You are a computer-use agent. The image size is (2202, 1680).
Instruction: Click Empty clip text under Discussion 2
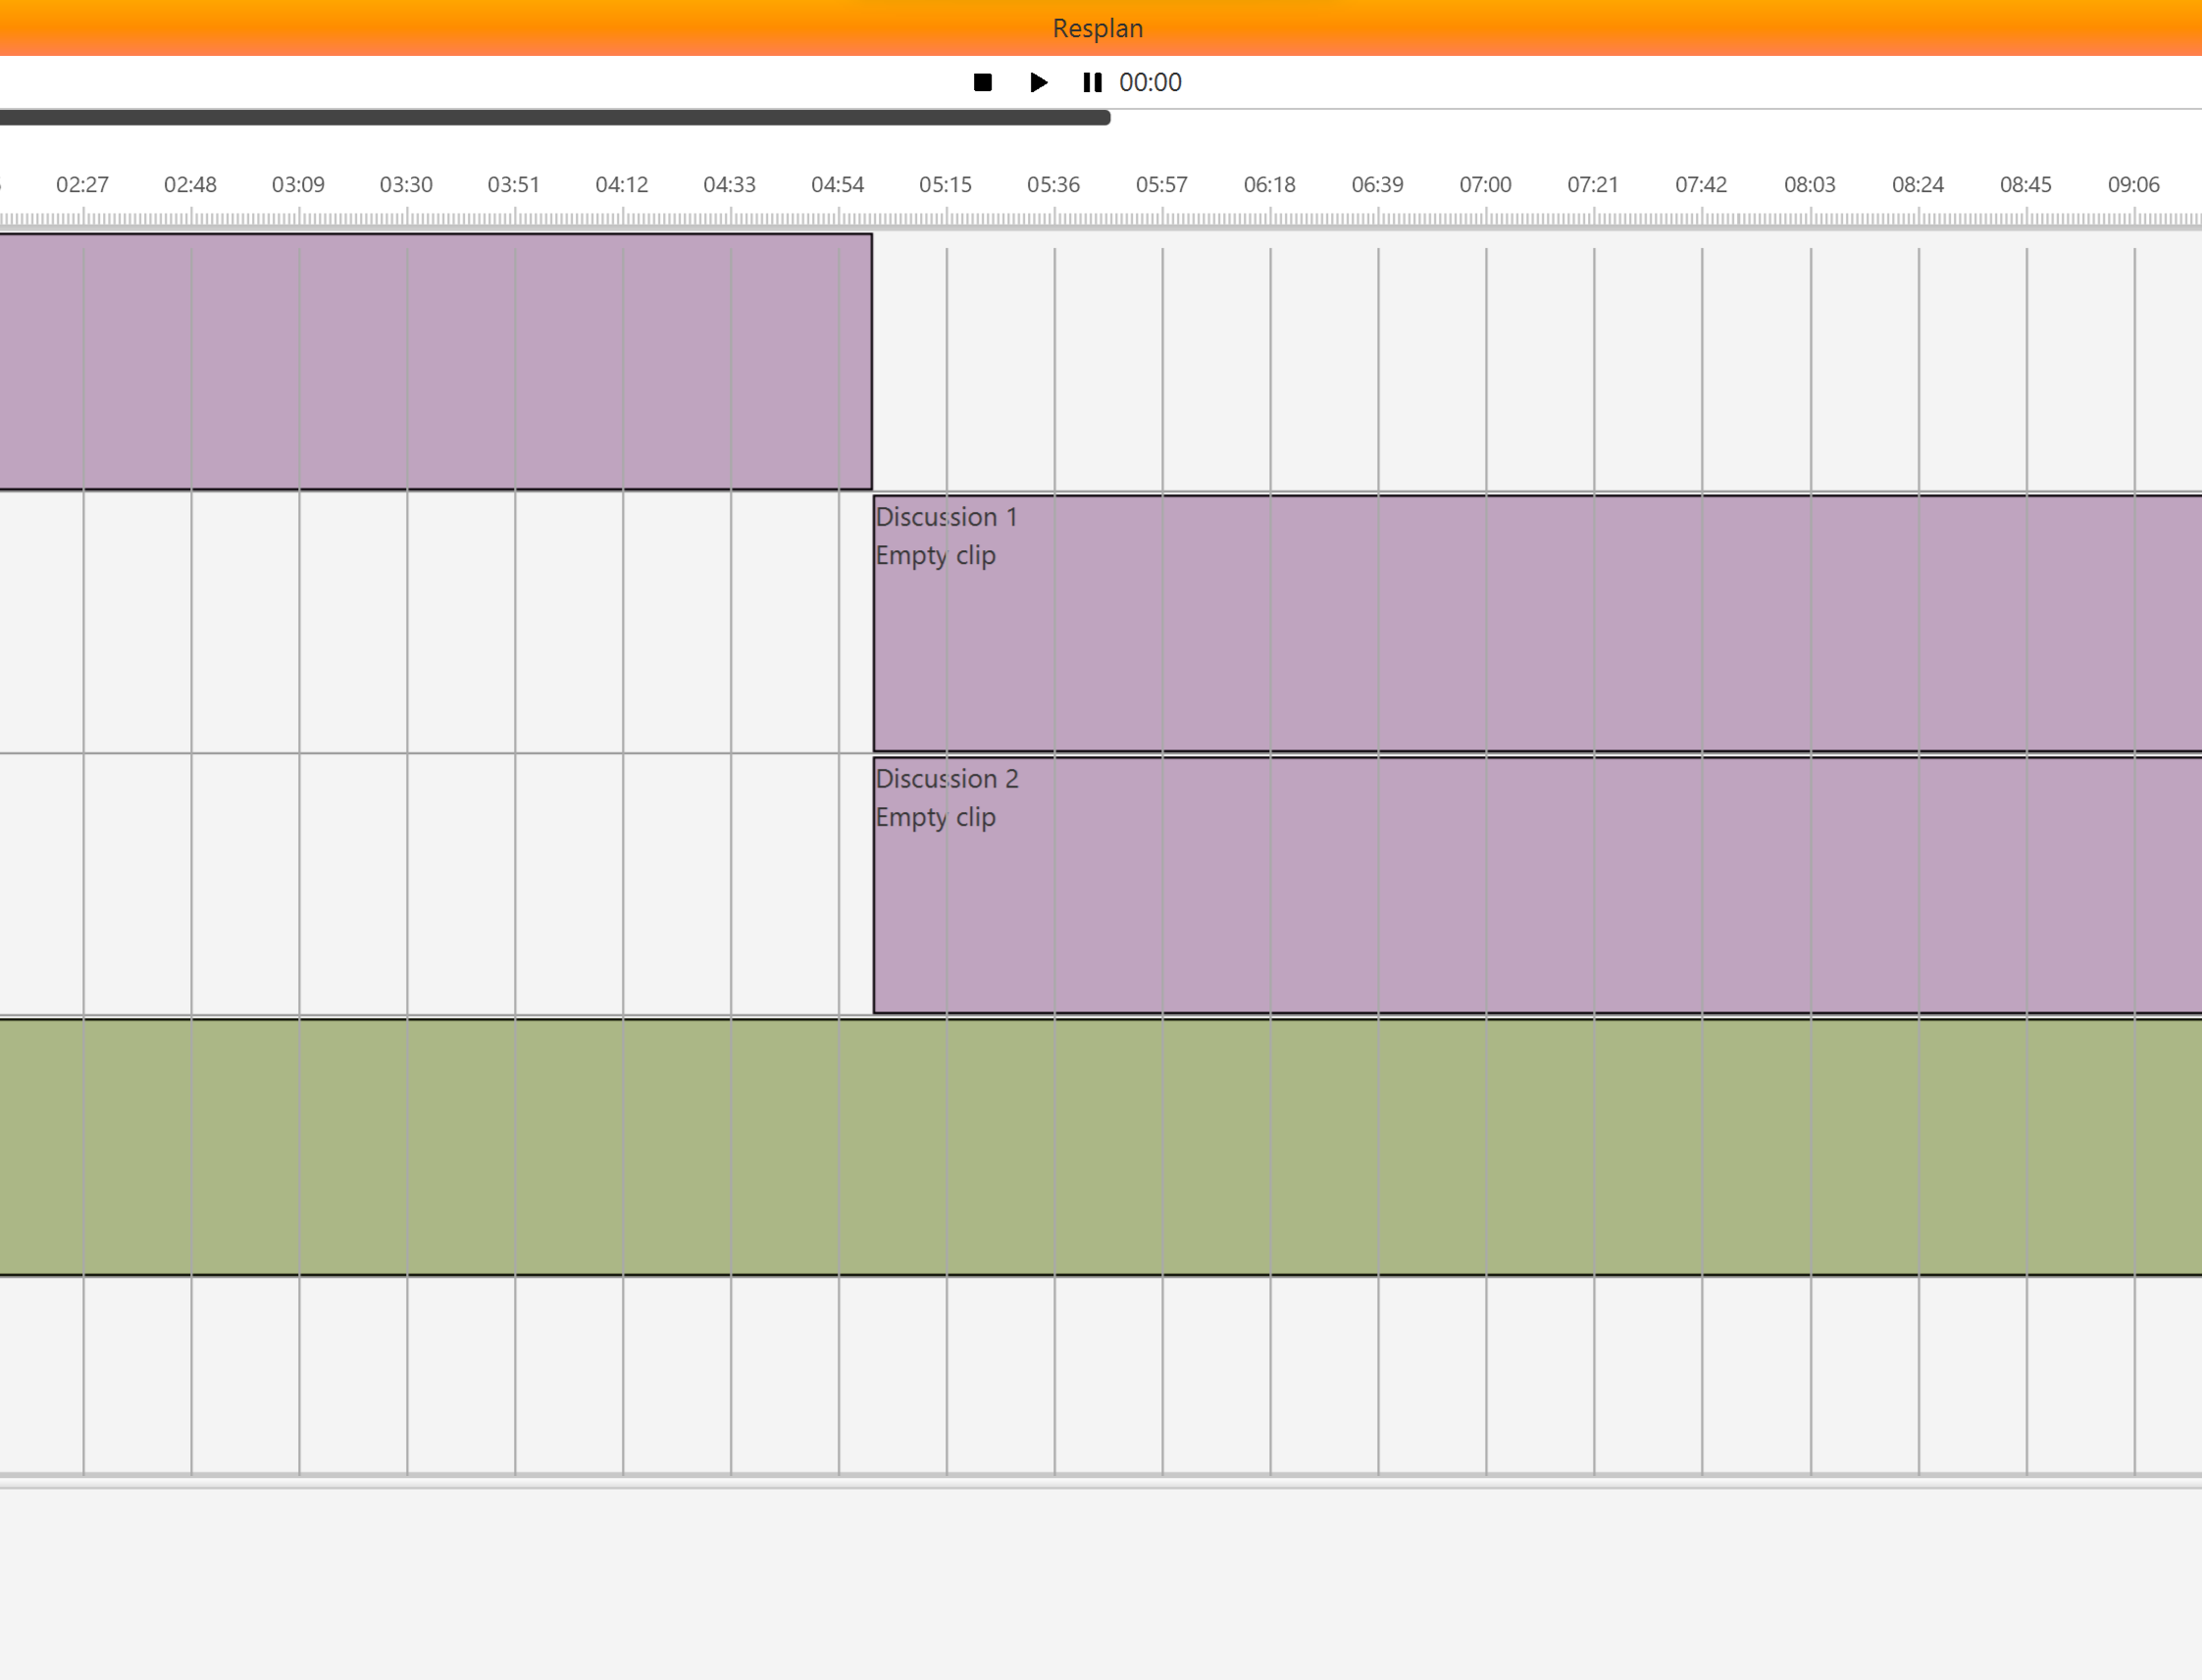coord(935,818)
